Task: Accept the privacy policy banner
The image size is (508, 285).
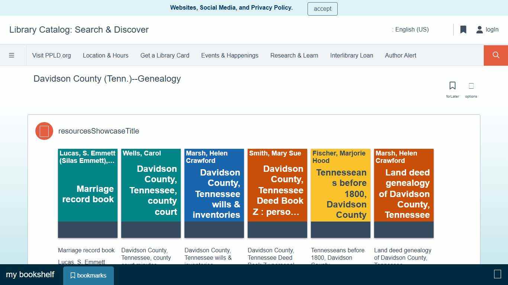Action: tap(322, 9)
